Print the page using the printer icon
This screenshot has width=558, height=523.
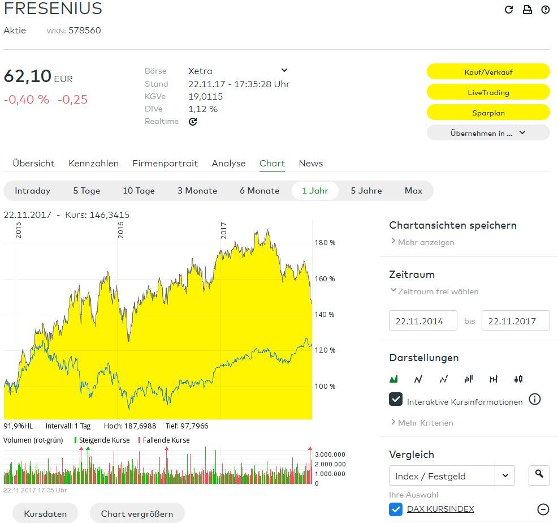point(527,10)
